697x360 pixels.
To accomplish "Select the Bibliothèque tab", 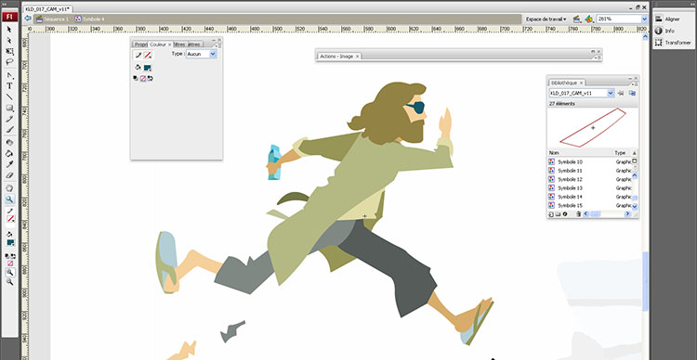I will tap(567, 83).
